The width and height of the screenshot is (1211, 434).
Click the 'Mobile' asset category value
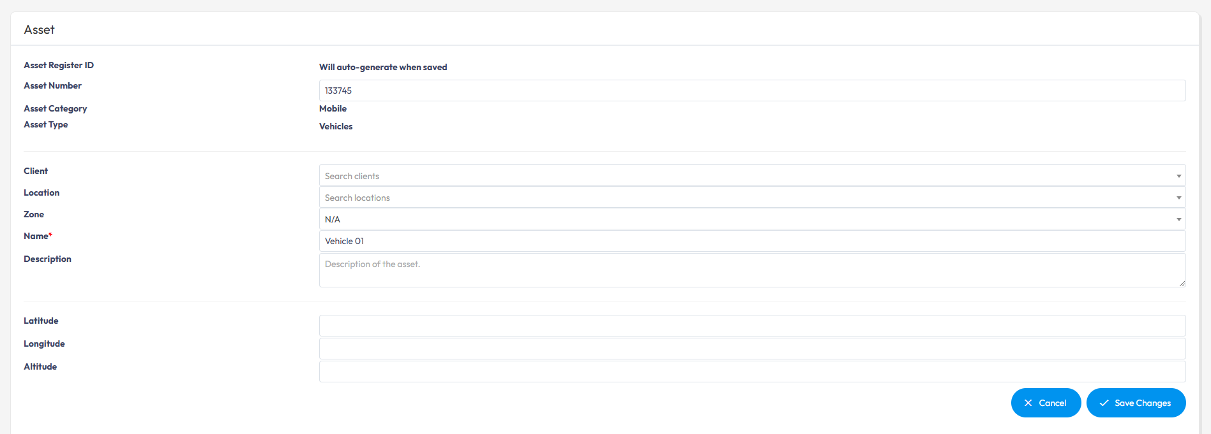pos(333,108)
